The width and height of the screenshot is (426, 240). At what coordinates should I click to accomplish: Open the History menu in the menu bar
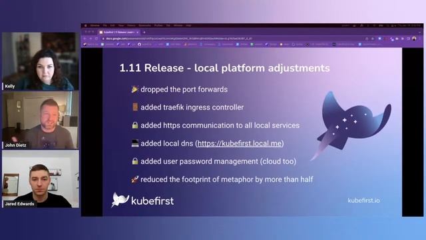point(131,25)
